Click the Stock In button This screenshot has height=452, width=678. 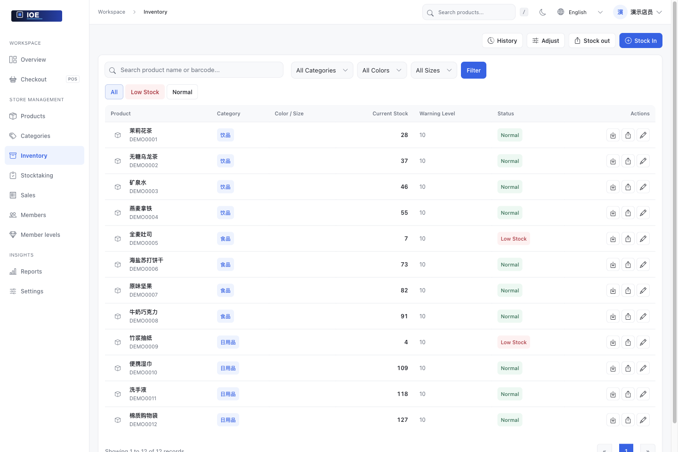point(641,40)
